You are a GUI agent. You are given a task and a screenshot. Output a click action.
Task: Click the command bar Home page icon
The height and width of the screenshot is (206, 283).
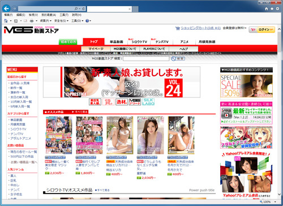pyautogui.click(x=6, y=21)
